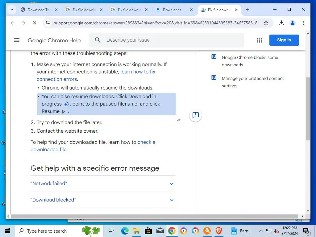Go back to previous page

coord(12,23)
